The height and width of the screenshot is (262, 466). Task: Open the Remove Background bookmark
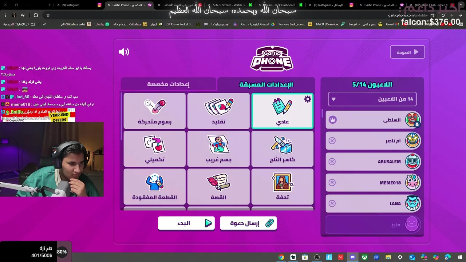point(295,24)
